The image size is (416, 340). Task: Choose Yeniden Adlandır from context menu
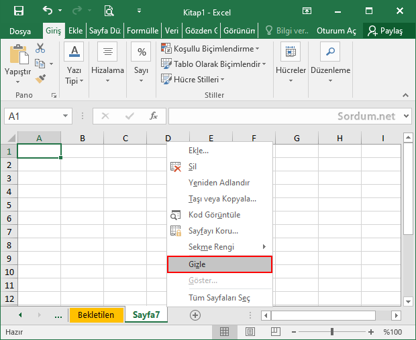coord(219,183)
